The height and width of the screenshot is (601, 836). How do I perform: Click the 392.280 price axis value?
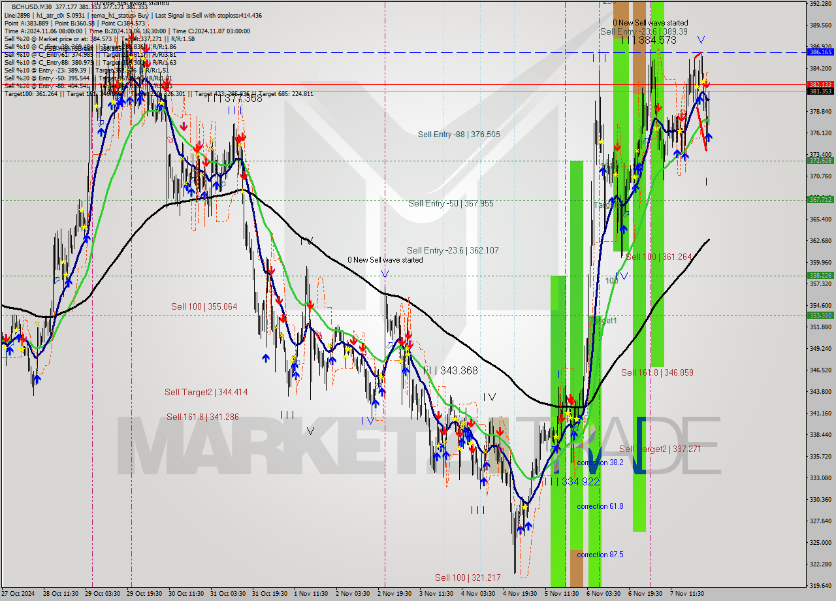820,4
